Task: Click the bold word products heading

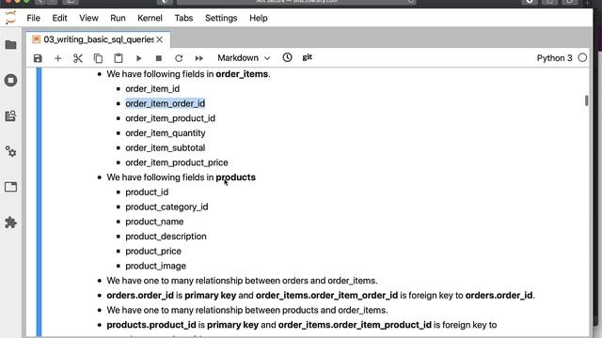Action: click(236, 177)
